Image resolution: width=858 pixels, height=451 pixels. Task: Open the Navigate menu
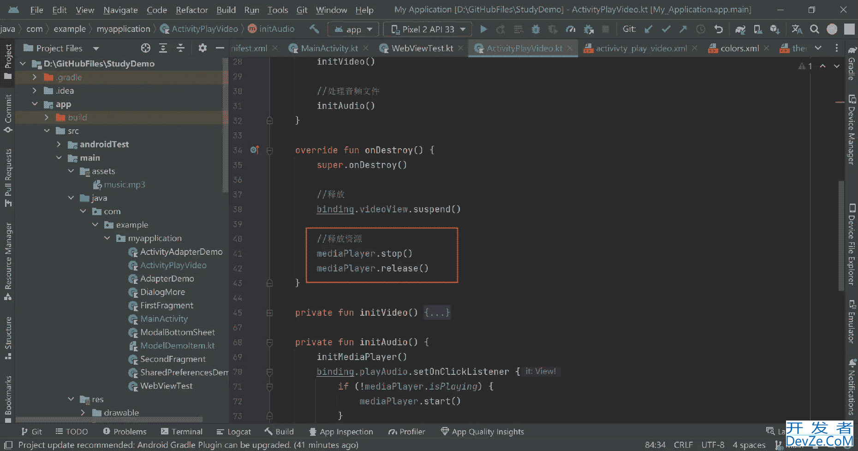click(x=120, y=10)
